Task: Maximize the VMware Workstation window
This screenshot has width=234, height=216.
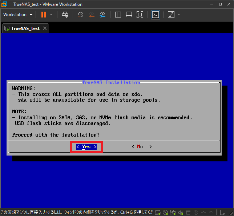Action: 220,4
